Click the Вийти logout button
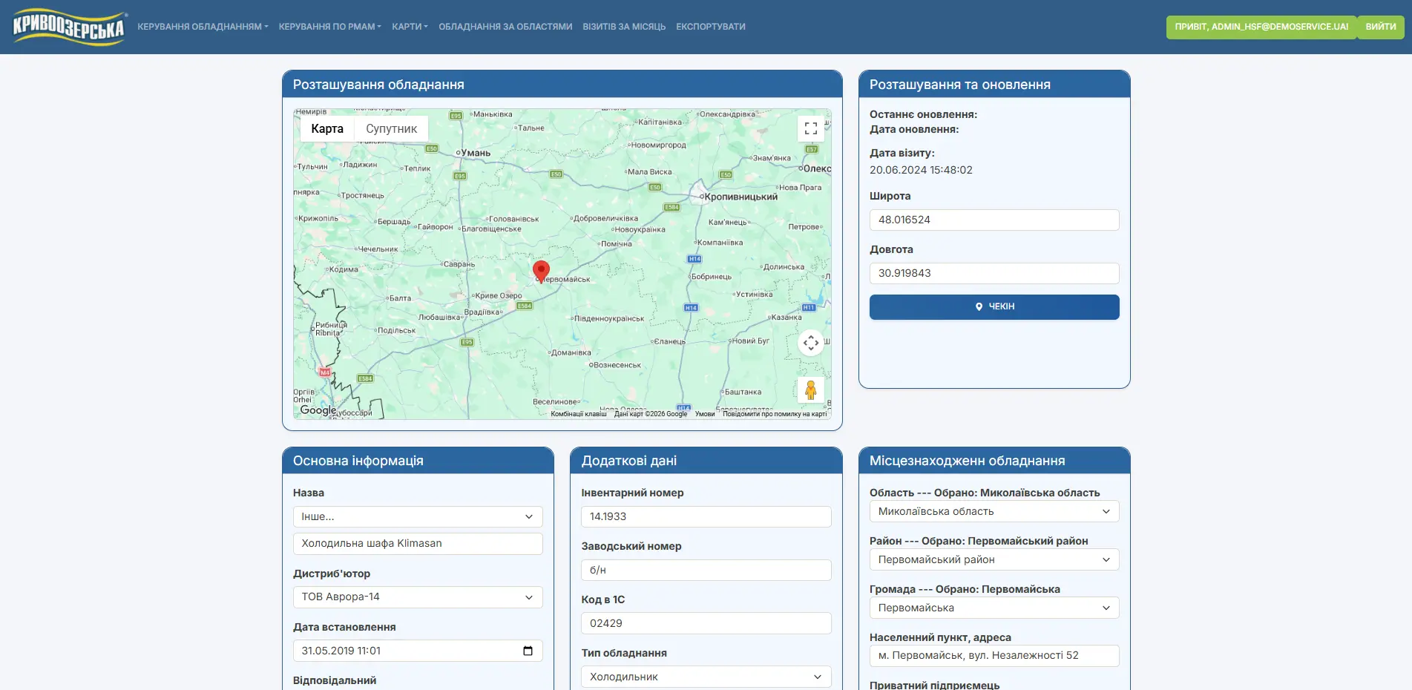This screenshot has height=690, width=1412. [1381, 27]
